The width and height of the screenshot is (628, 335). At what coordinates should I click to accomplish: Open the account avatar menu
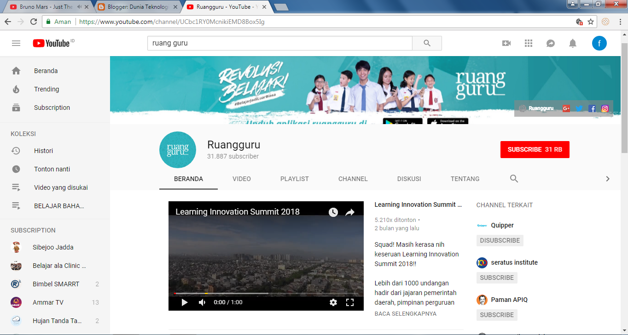click(599, 43)
